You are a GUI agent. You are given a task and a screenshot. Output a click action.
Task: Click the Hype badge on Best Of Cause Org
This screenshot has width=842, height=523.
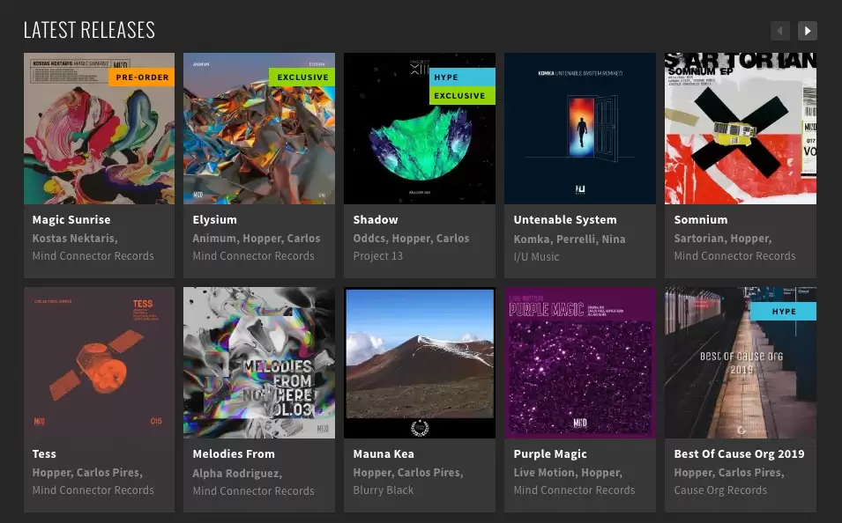pos(783,312)
